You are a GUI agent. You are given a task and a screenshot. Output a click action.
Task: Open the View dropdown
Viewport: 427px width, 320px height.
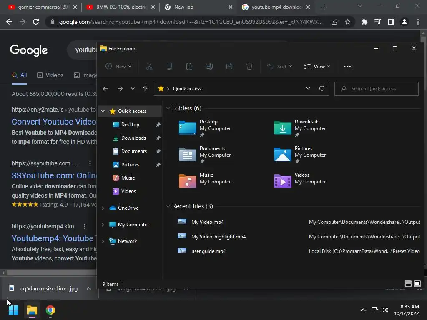(x=317, y=66)
